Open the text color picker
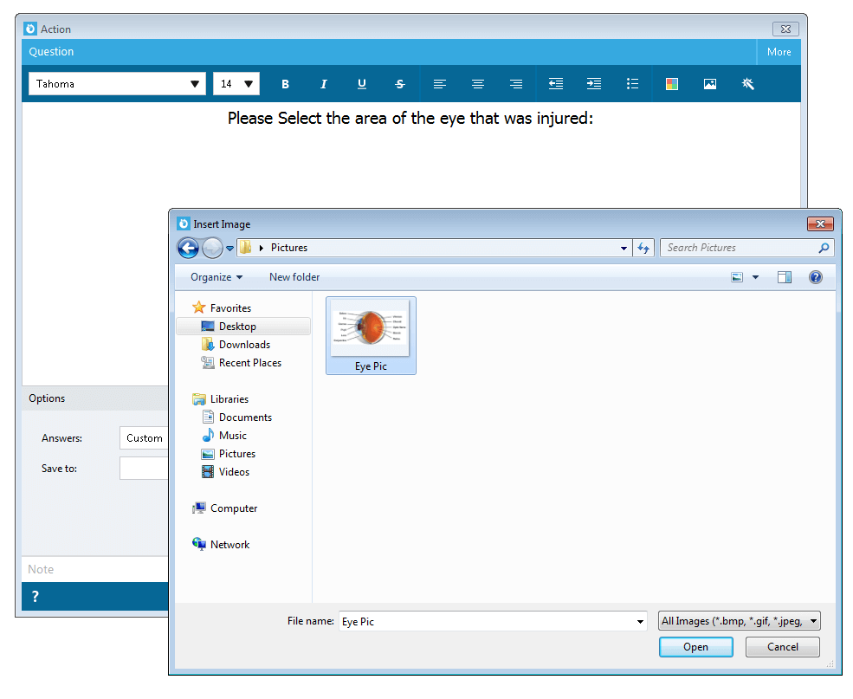 [x=672, y=84]
